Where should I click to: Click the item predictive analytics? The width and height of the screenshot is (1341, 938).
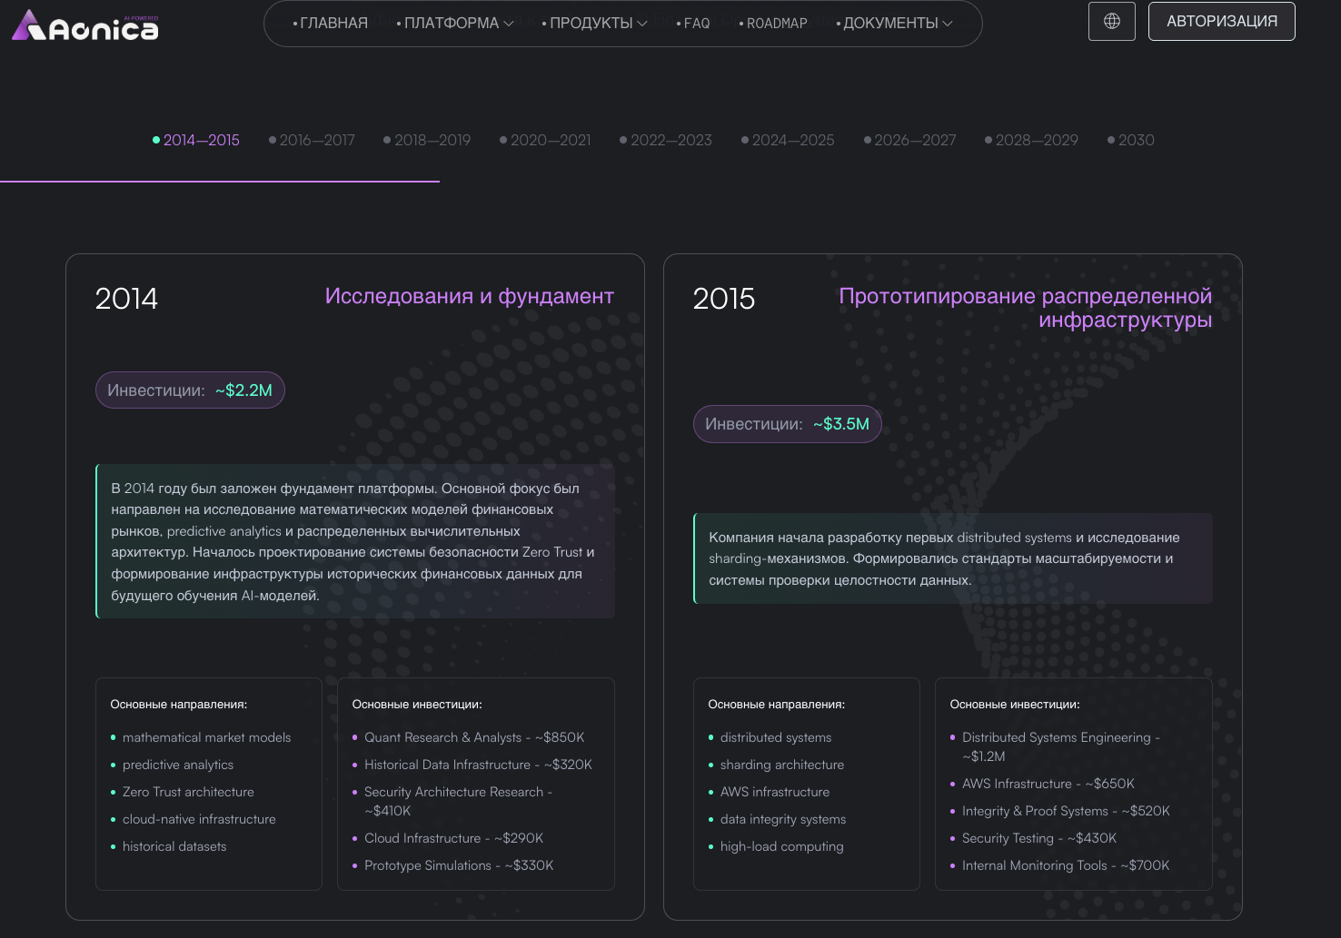coord(178,765)
